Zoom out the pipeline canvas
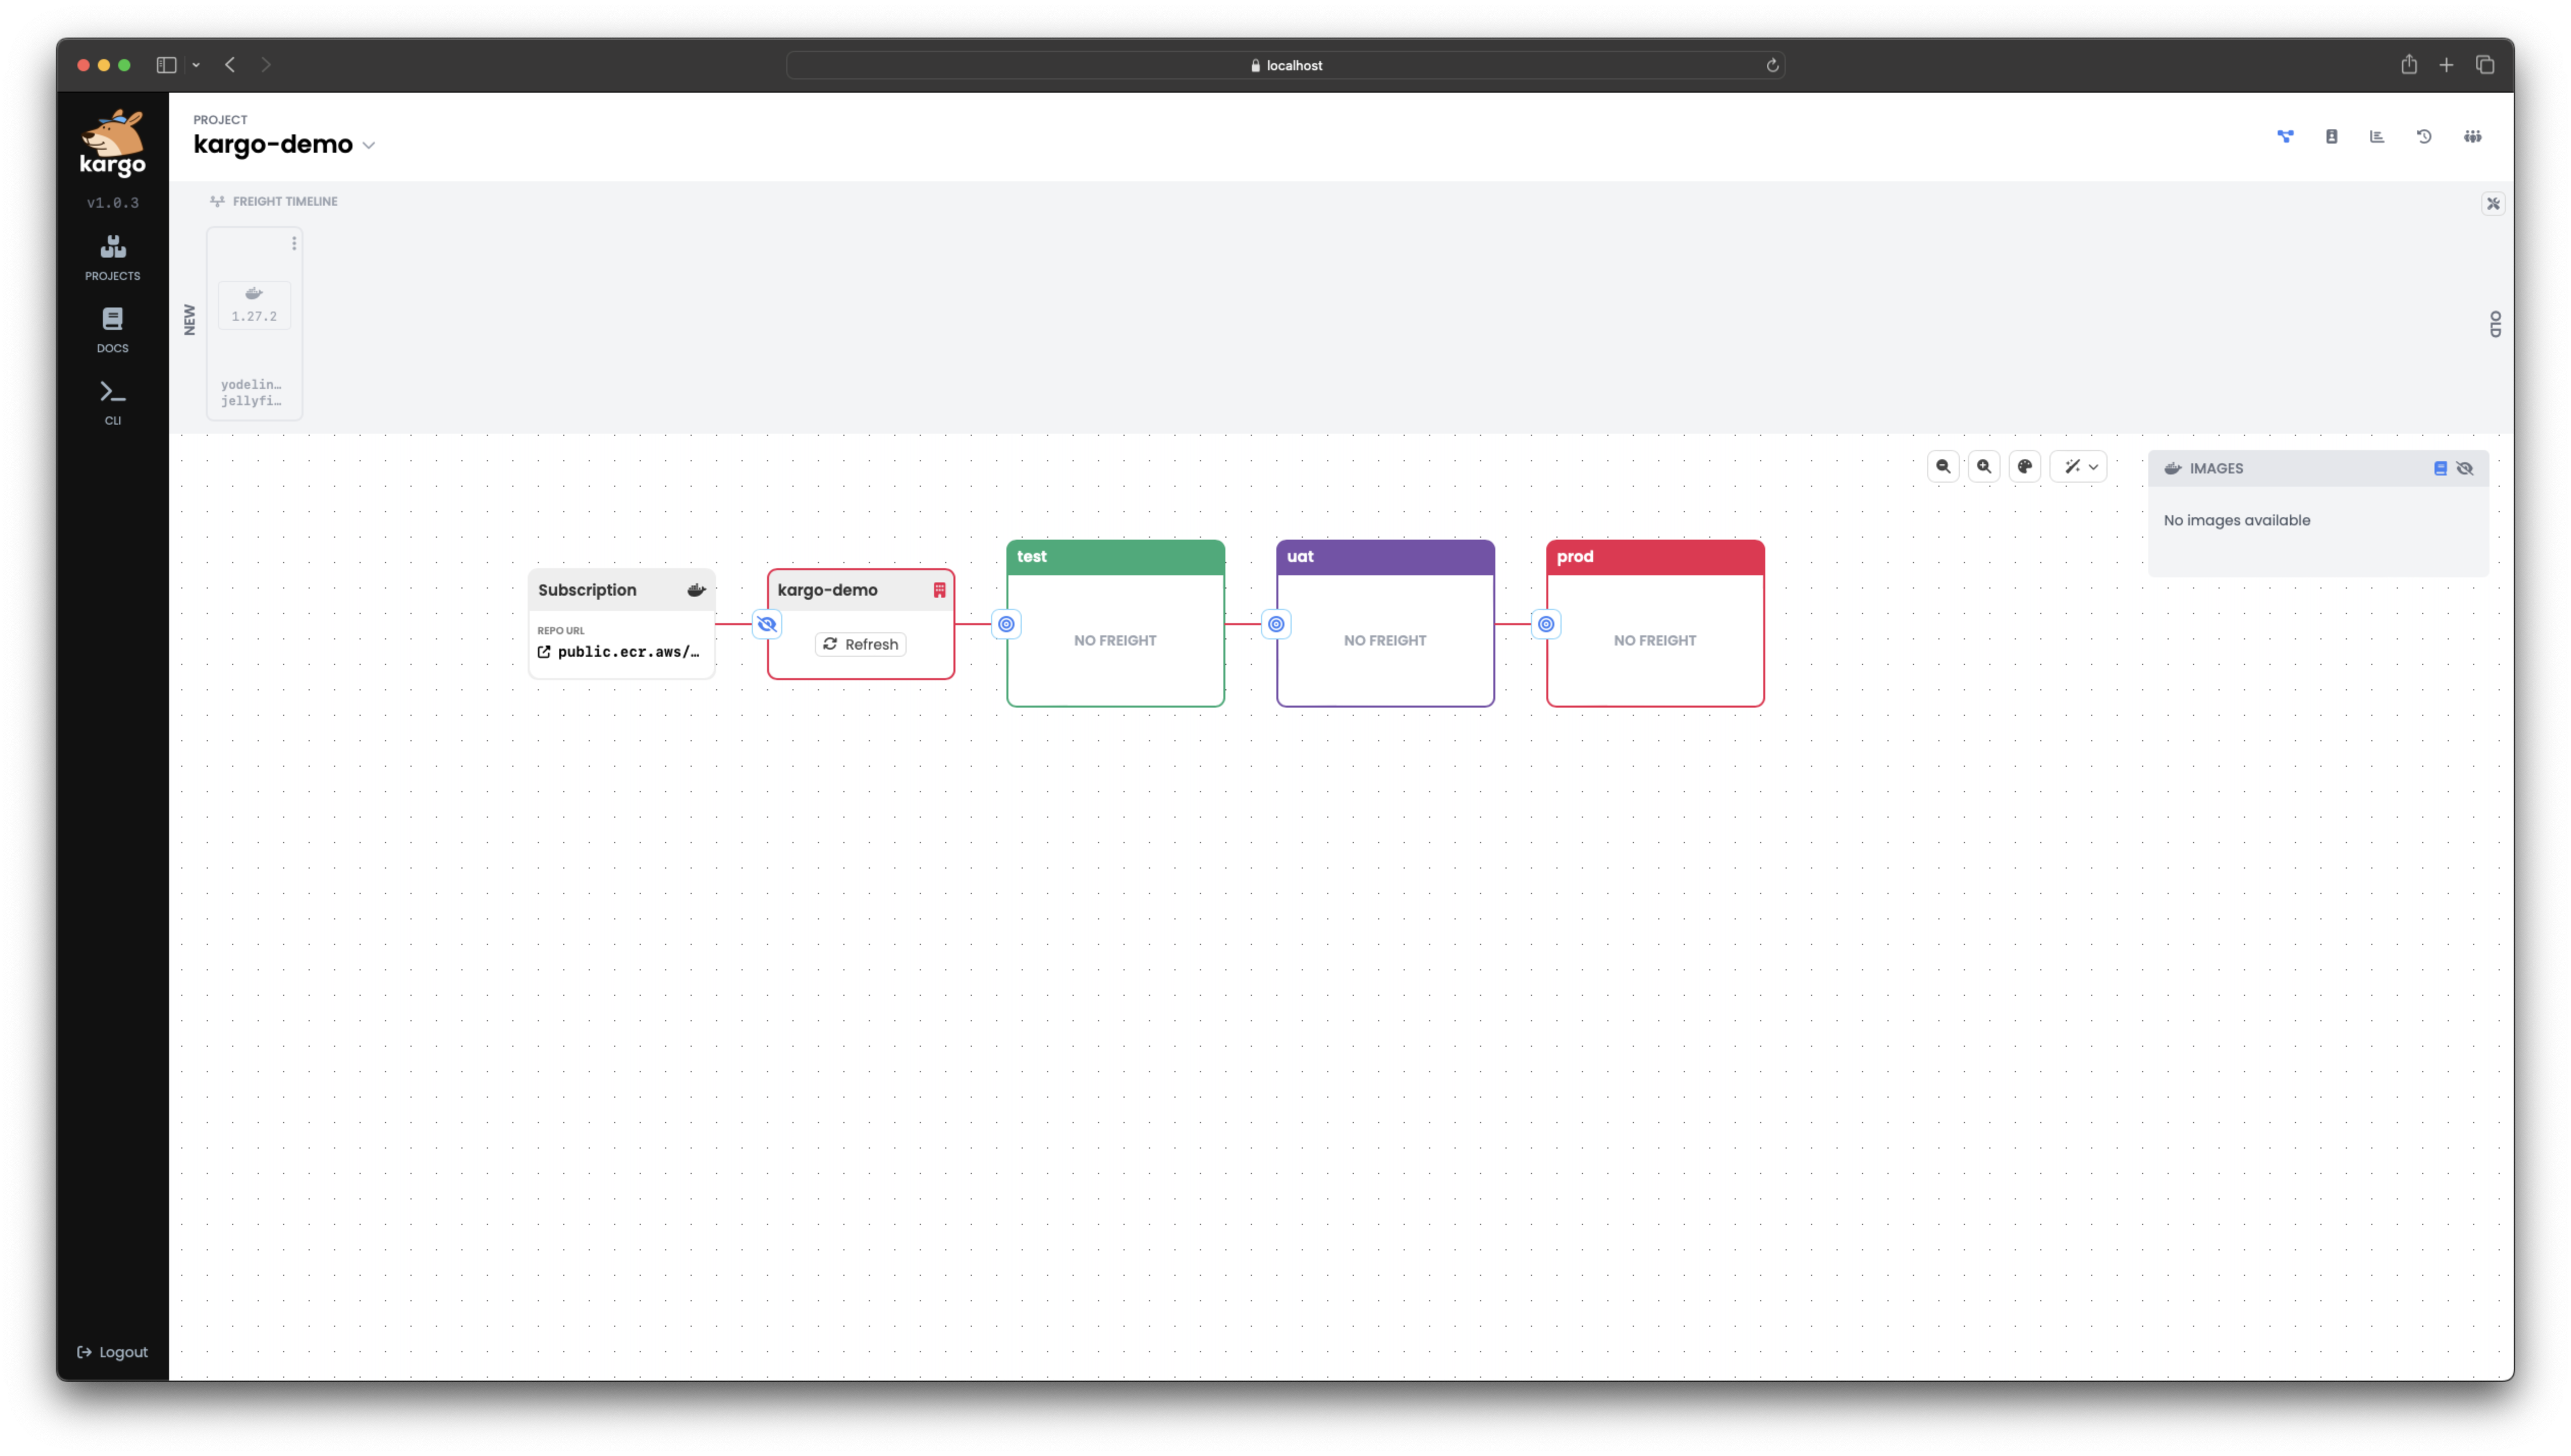 (x=1943, y=466)
